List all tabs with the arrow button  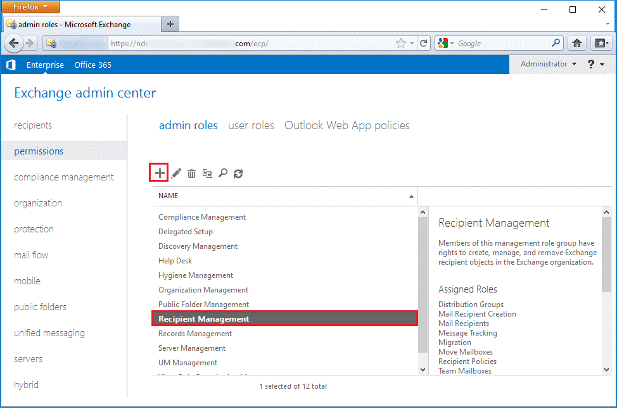pyautogui.click(x=607, y=24)
